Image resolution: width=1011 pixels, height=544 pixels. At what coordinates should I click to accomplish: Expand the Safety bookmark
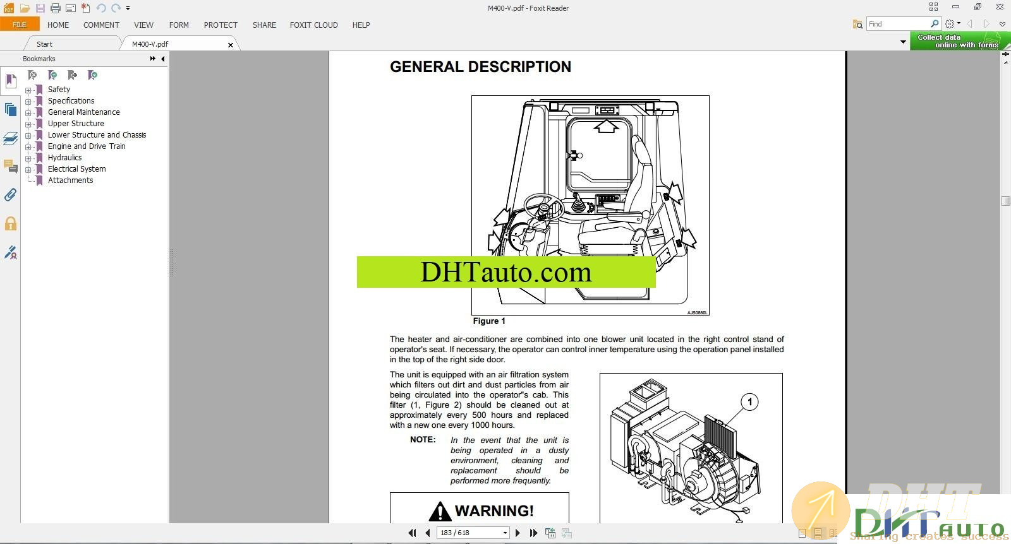pos(28,90)
